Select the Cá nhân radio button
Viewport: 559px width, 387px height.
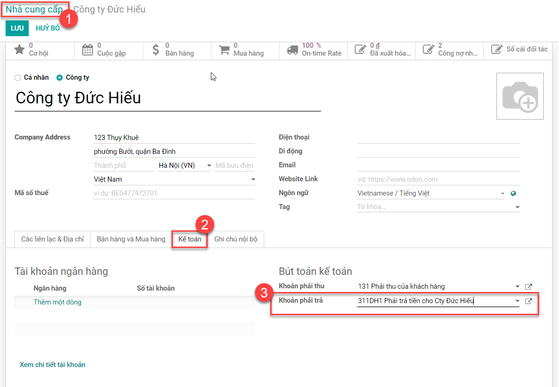pyautogui.click(x=18, y=78)
